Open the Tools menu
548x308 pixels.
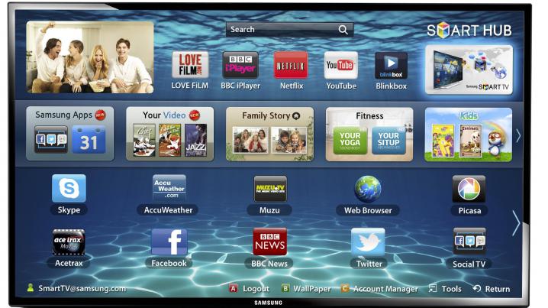click(x=451, y=289)
